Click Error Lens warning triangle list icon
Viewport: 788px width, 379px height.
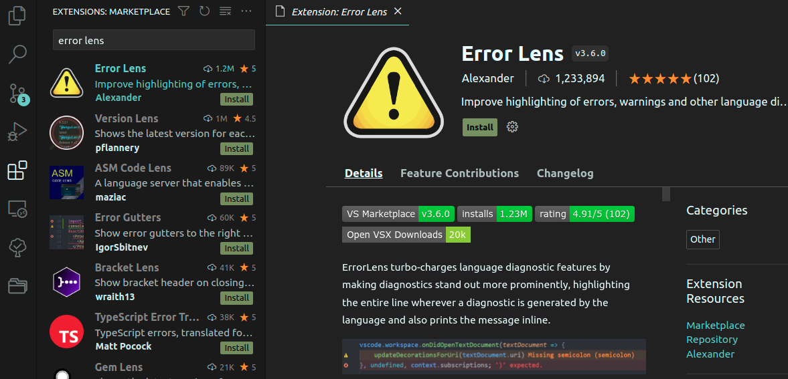tap(67, 83)
